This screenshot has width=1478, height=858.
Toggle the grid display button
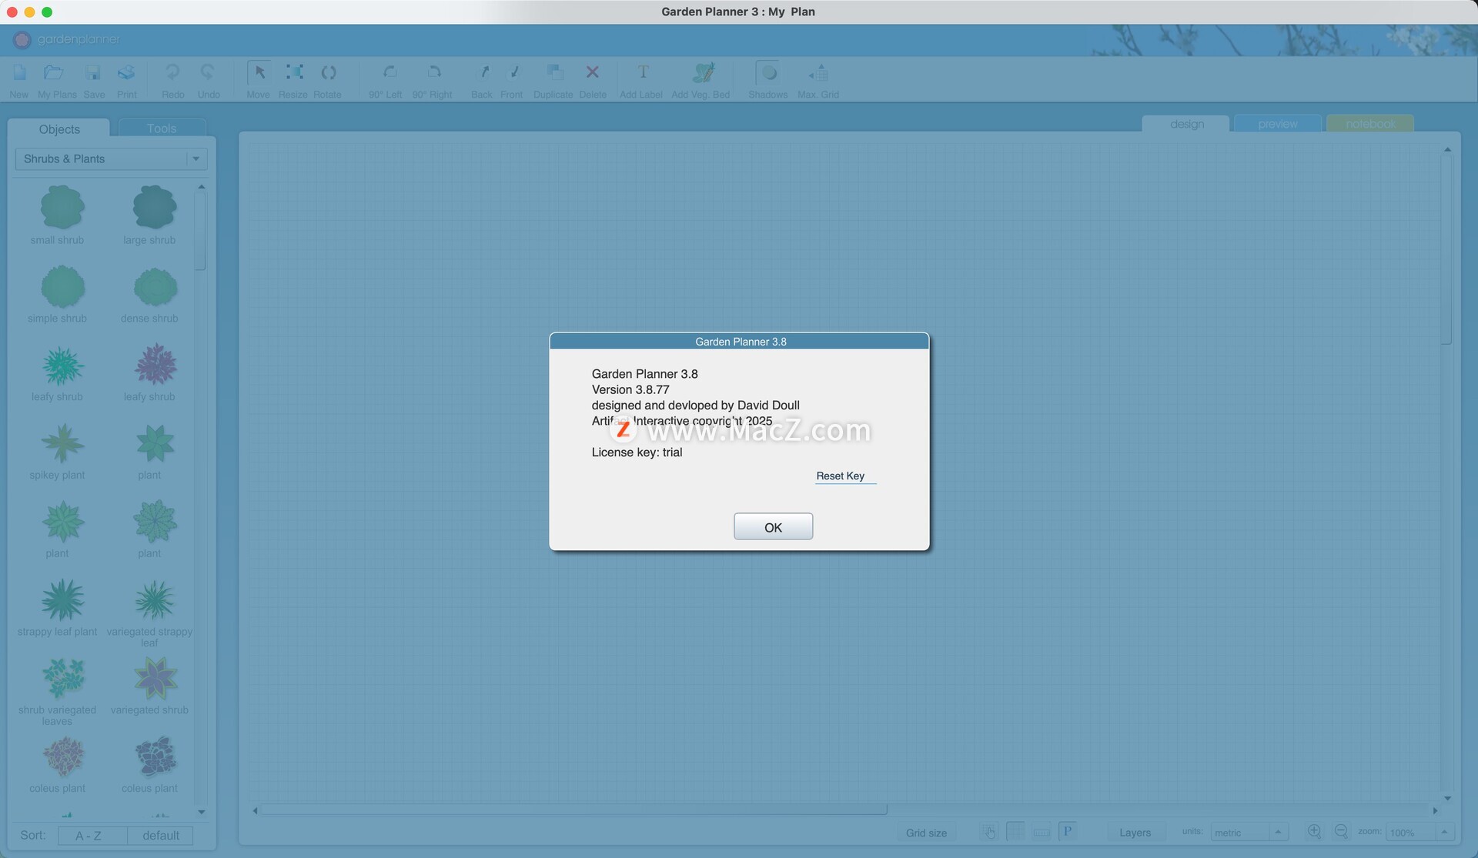click(x=1015, y=832)
